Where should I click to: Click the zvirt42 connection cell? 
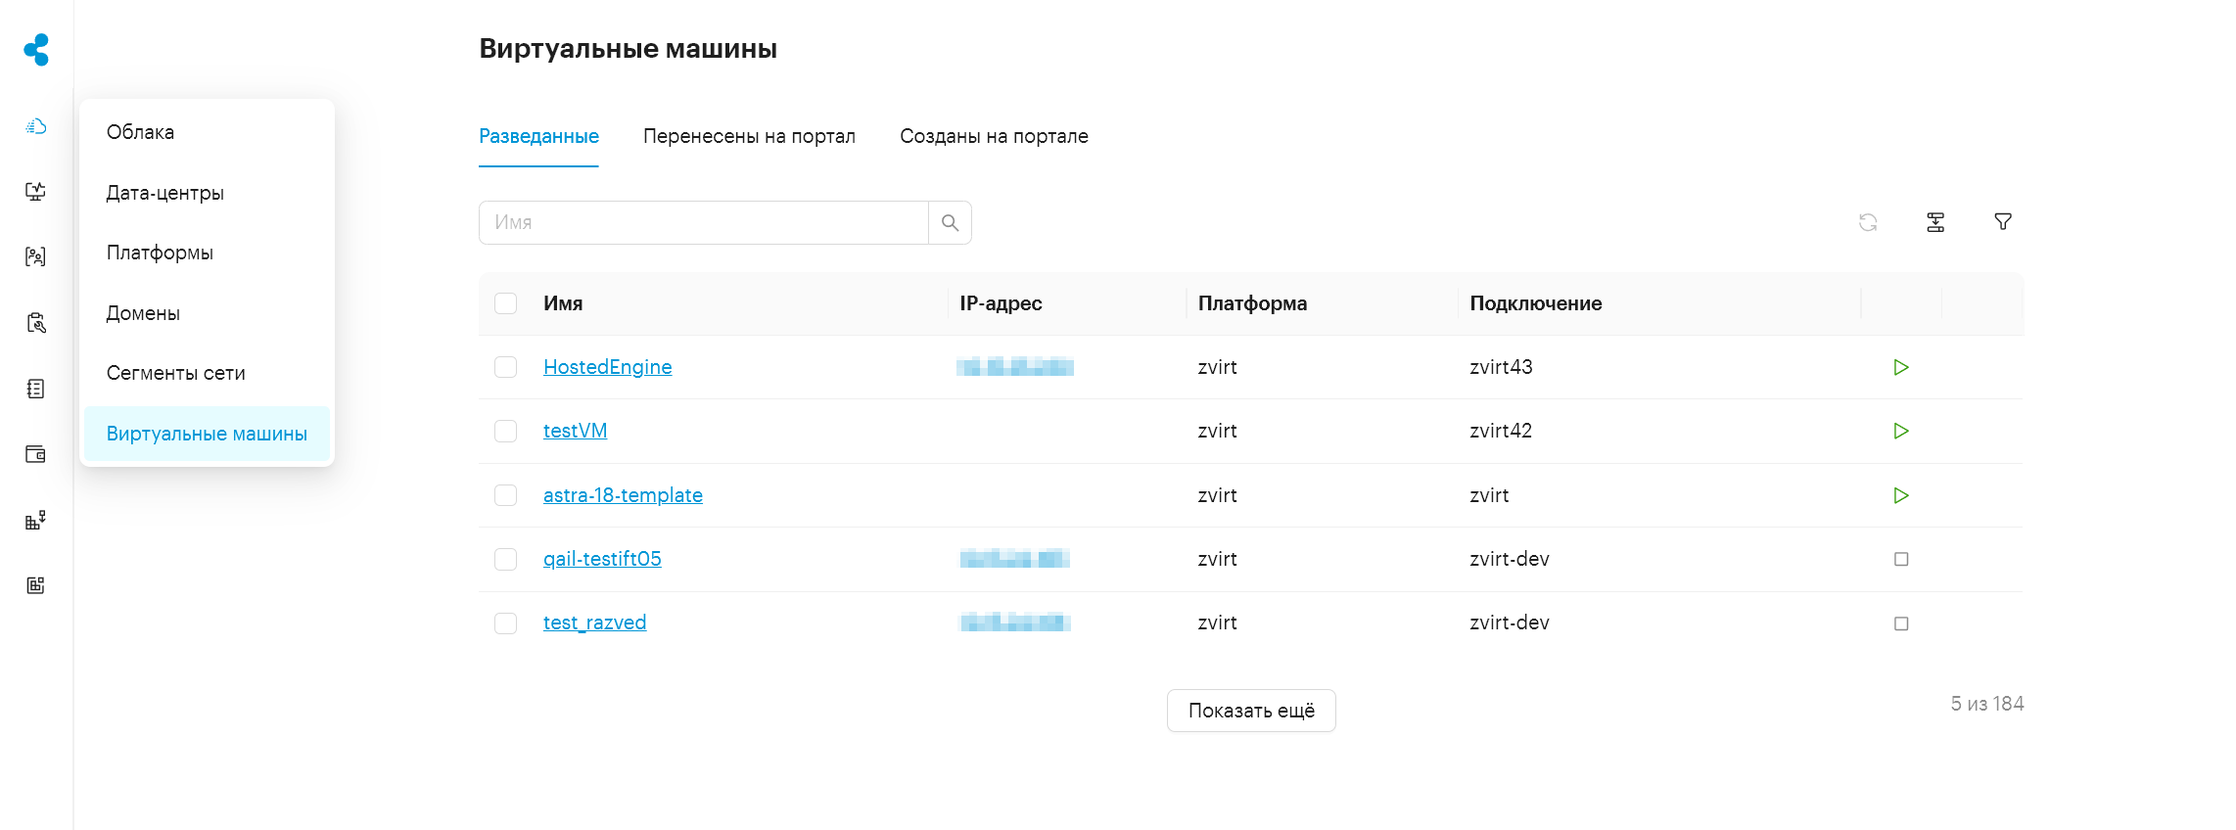(1501, 431)
